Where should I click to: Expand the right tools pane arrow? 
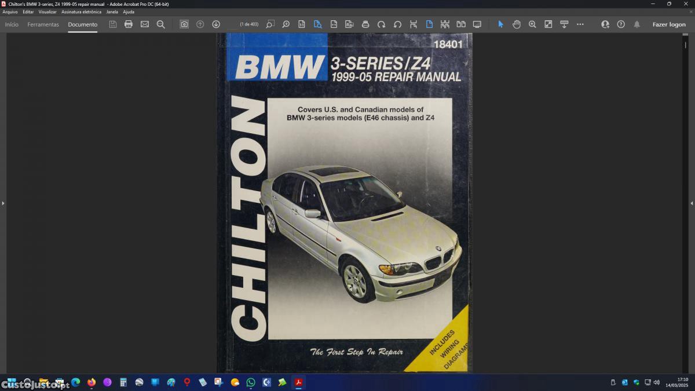(692, 203)
